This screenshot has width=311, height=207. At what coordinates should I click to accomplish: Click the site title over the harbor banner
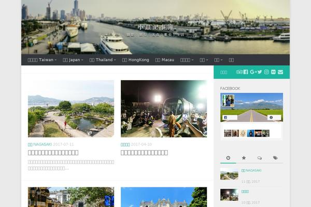[x=155, y=27]
